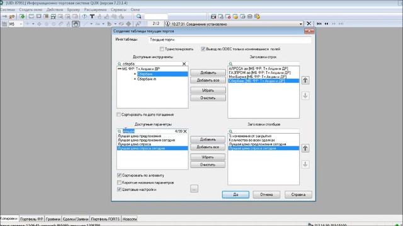Open the Действия menu
The image size is (403, 226).
click(x=55, y=9)
